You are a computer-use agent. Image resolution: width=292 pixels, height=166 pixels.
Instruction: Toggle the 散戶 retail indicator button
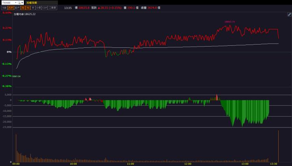click(17, 8)
